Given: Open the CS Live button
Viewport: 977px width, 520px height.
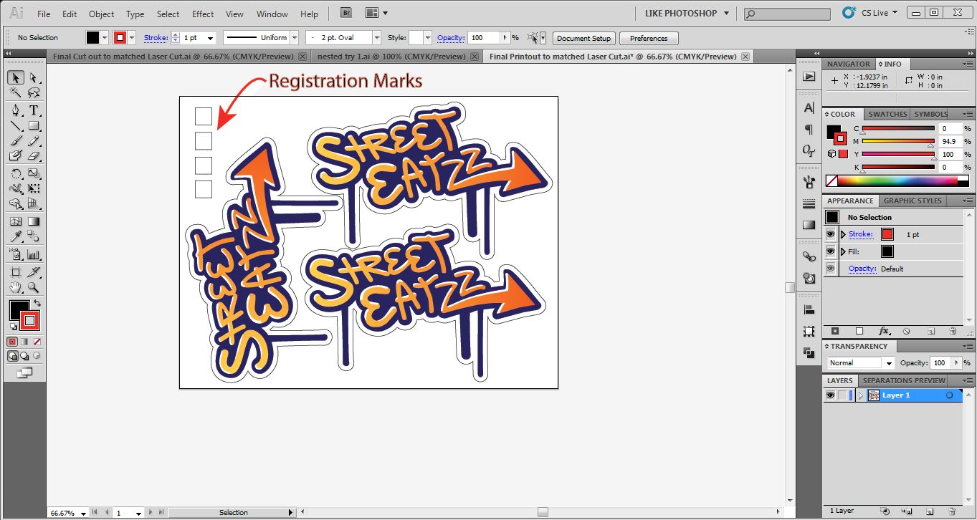Looking at the screenshot, I should point(869,13).
